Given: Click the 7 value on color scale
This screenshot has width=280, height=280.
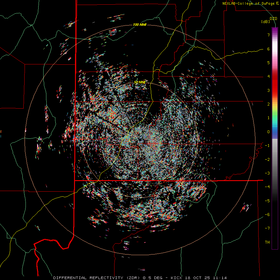Looking at the screenshot, I should click(x=268, y=35).
